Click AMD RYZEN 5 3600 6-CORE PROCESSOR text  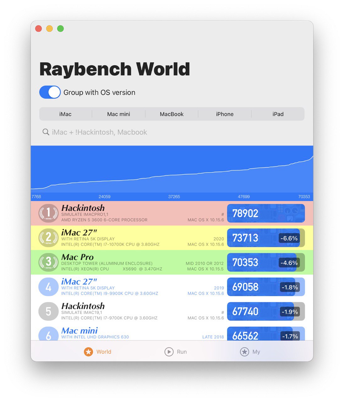[x=104, y=220]
